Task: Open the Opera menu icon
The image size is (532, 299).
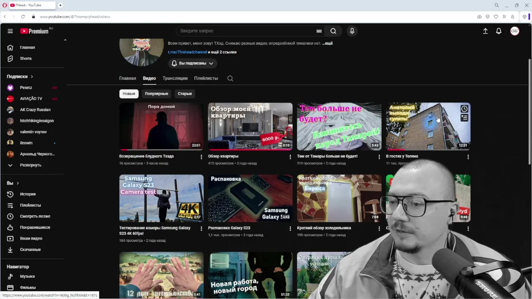Action: point(4,5)
